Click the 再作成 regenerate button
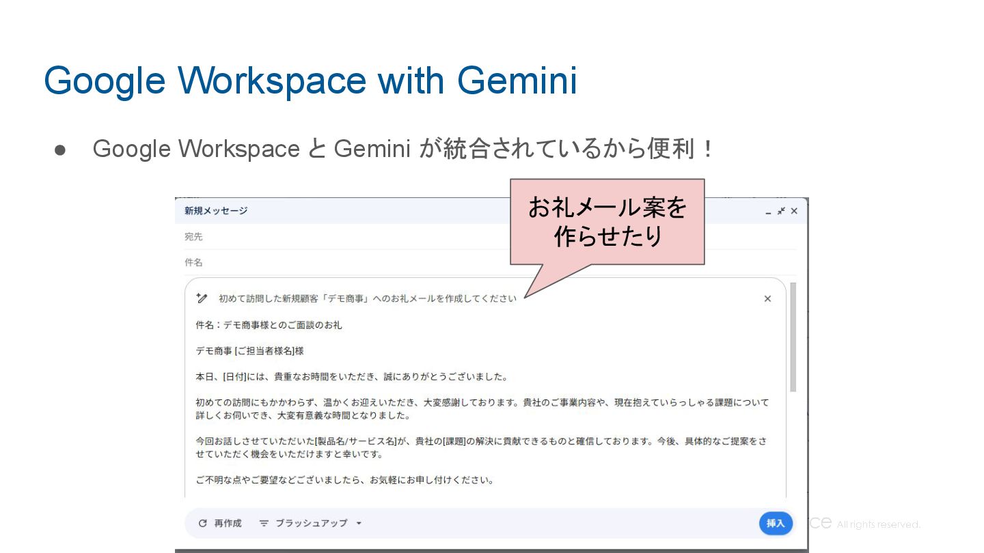Image resolution: width=984 pixels, height=553 pixels. click(x=220, y=524)
